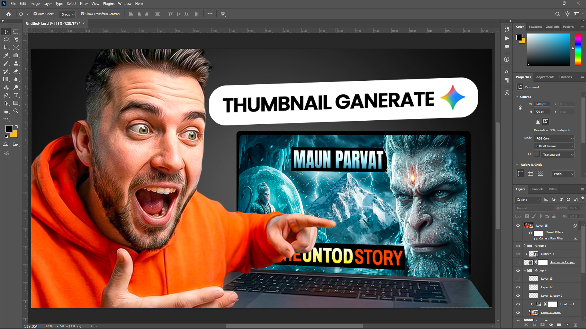The image size is (586, 329).
Task: Select the Brush tool
Action: coord(6,63)
